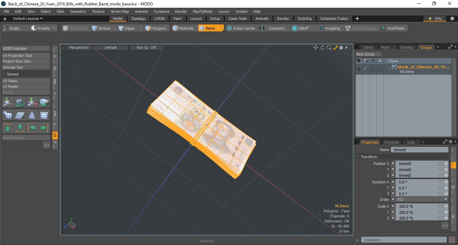
Task: Click the UV scale transform icon
Action: 32,102
